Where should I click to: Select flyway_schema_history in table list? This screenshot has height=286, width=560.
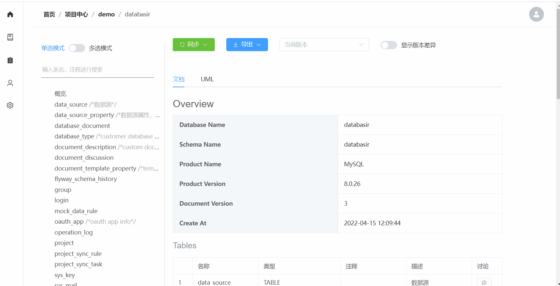pos(86,179)
